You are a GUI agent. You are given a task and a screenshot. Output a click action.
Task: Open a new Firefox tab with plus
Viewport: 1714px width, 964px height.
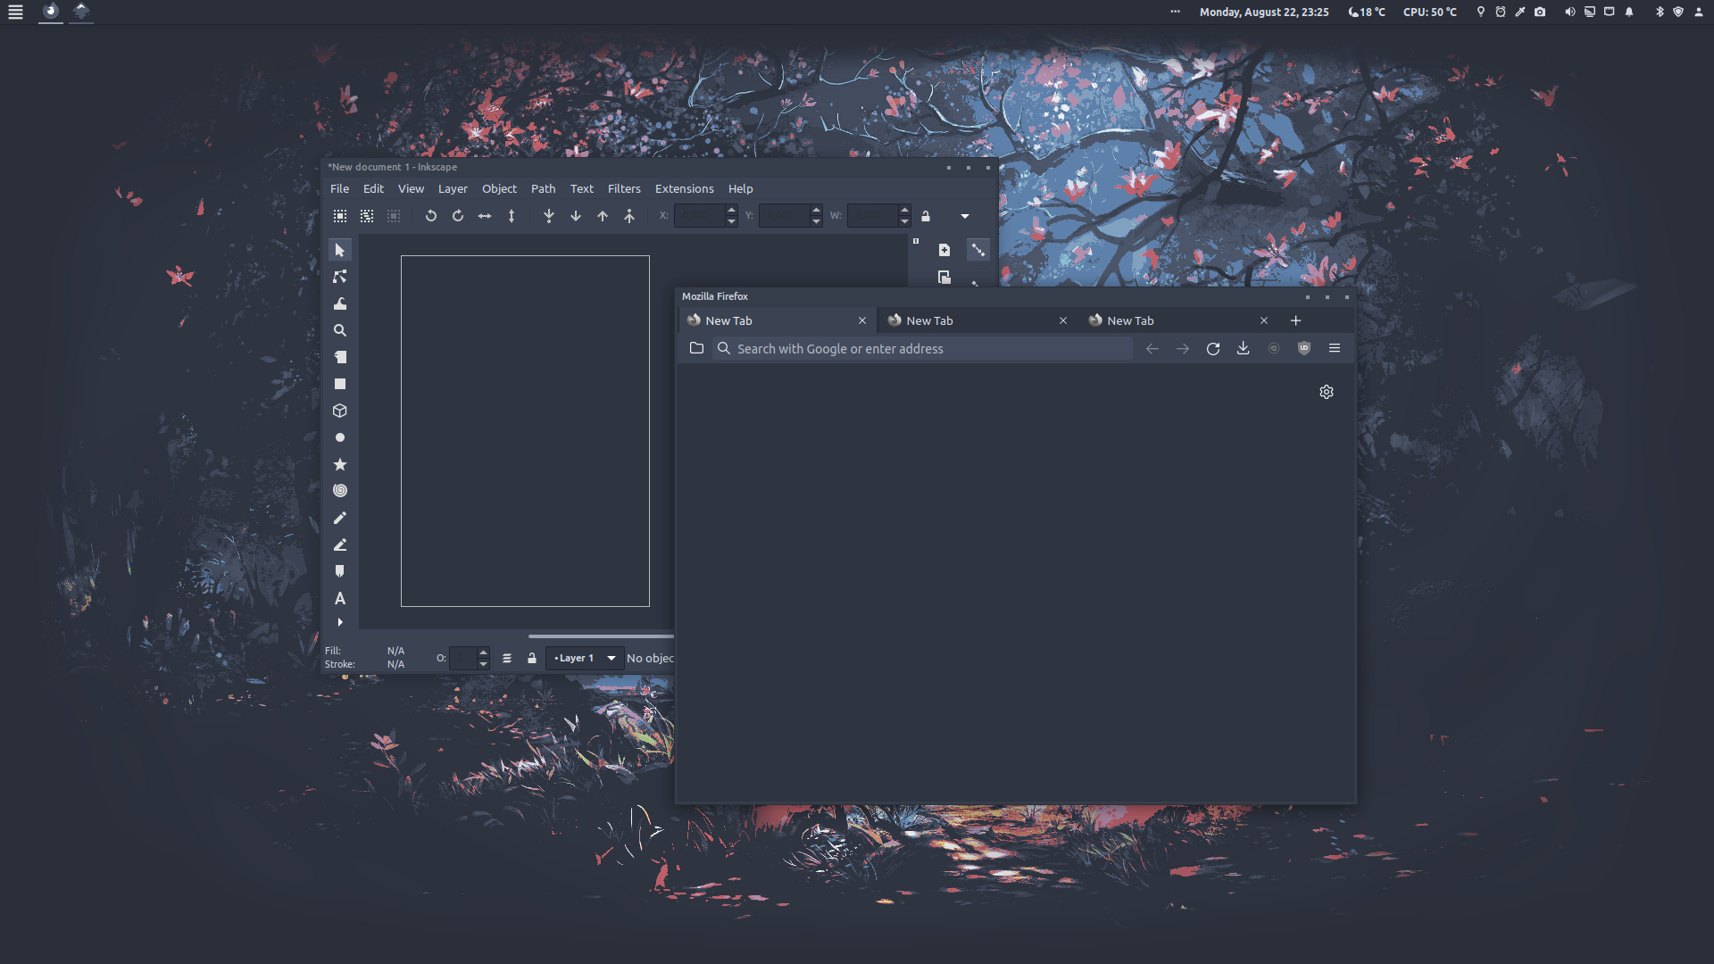coord(1295,320)
